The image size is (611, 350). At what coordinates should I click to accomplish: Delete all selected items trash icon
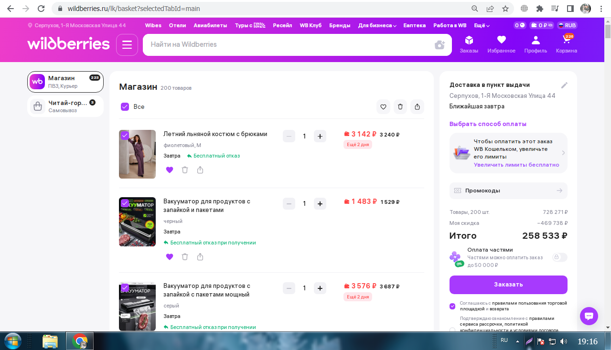click(400, 107)
